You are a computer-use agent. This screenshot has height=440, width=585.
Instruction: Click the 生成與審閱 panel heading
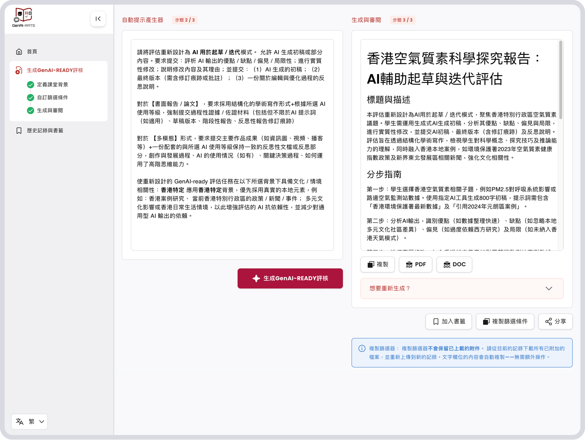click(366, 20)
